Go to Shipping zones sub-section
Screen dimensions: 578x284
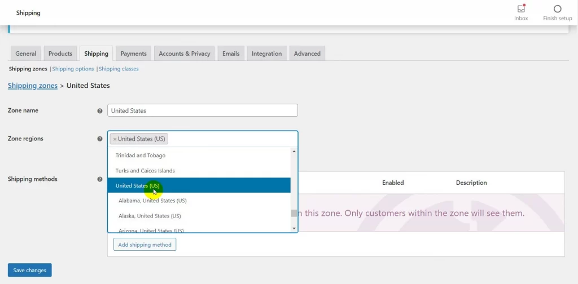[28, 69]
